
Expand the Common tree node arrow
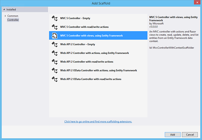tap(5, 16)
